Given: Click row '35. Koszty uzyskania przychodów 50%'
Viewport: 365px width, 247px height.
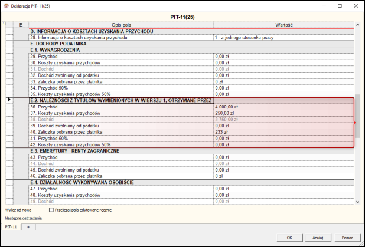Looking at the screenshot, I should coord(121,94).
